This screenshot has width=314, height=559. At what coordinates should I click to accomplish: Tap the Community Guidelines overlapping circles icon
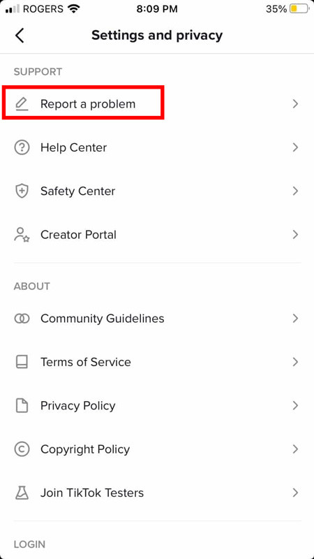coord(22,319)
